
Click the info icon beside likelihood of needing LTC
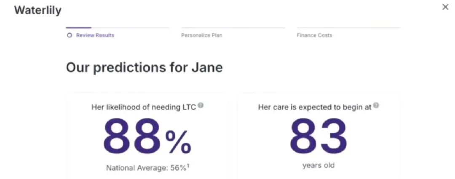[201, 105]
